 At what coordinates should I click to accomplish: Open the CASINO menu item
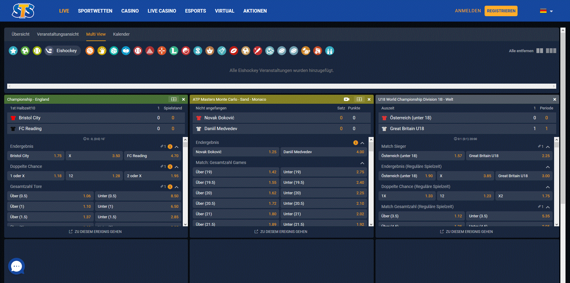[x=130, y=11]
